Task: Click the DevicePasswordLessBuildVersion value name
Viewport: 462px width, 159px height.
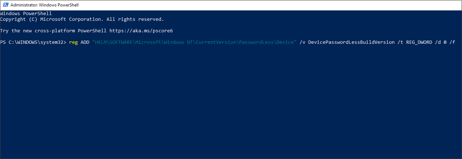Action: click(351, 42)
